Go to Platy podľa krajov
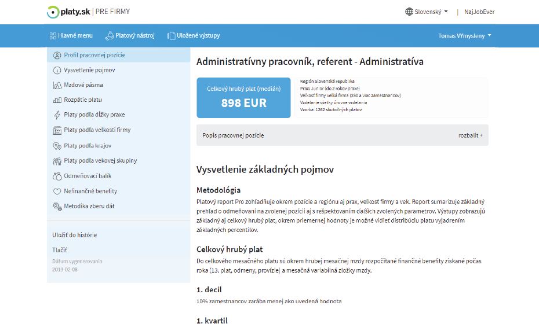The image size is (539, 331). (88, 146)
